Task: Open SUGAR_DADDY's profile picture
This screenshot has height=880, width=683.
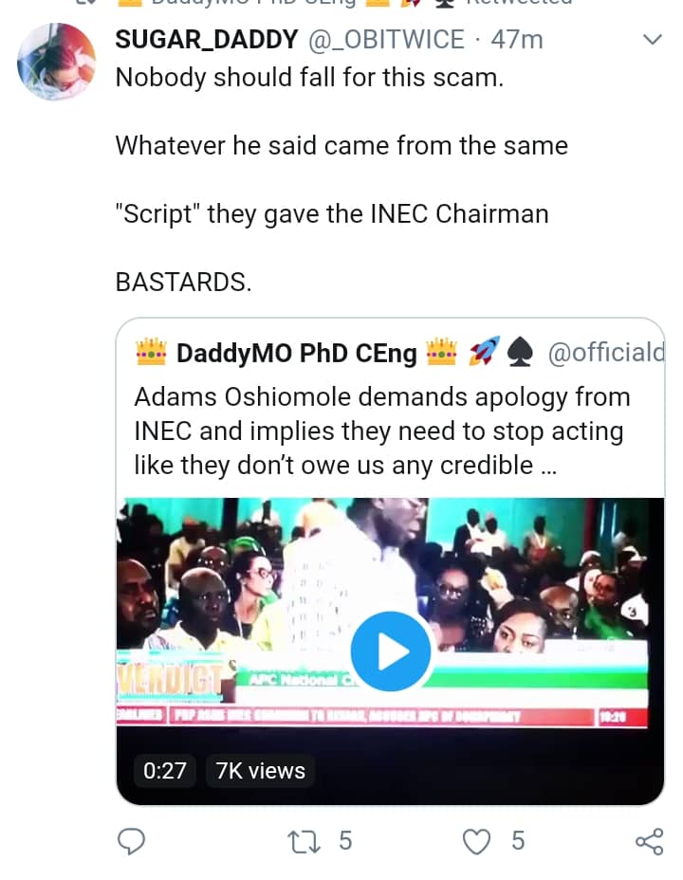Action: tap(56, 63)
